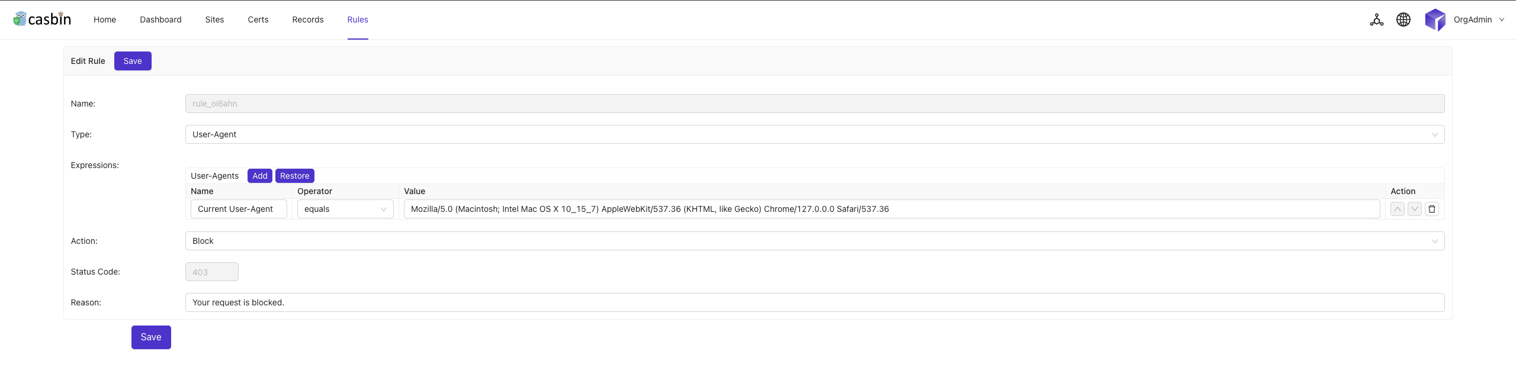Expand the OrgAdmin account menu
Image resolution: width=1516 pixels, height=377 pixels.
pyautogui.click(x=1480, y=20)
